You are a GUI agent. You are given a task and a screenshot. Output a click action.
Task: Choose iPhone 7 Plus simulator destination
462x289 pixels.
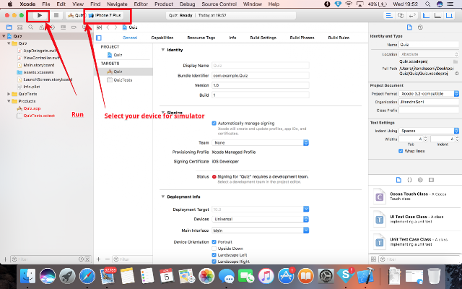pyautogui.click(x=108, y=15)
